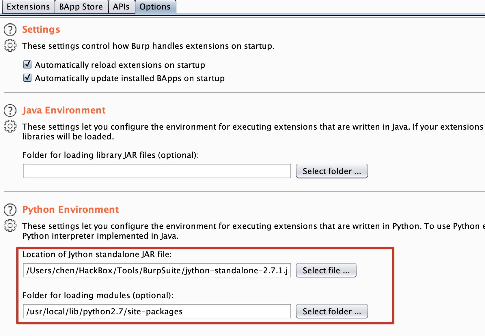Image resolution: width=485 pixels, height=336 pixels.
Task: Switch to the Extensions tab
Action: tap(28, 7)
